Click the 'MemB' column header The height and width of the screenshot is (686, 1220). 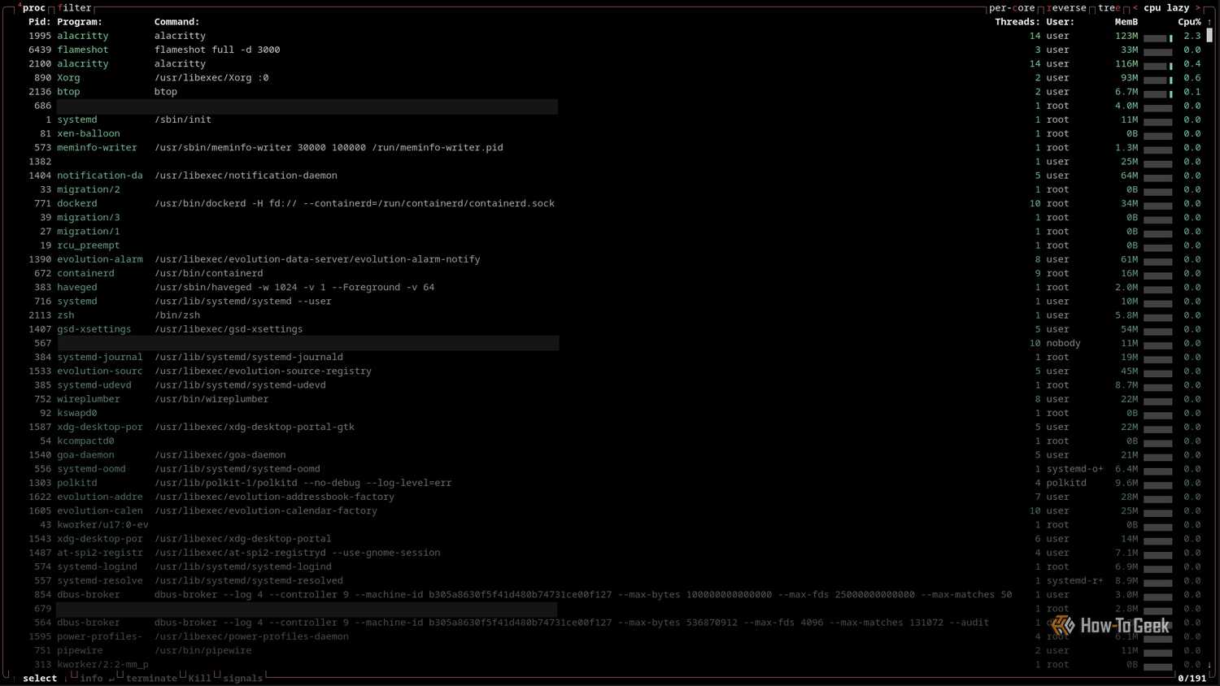(x=1126, y=22)
